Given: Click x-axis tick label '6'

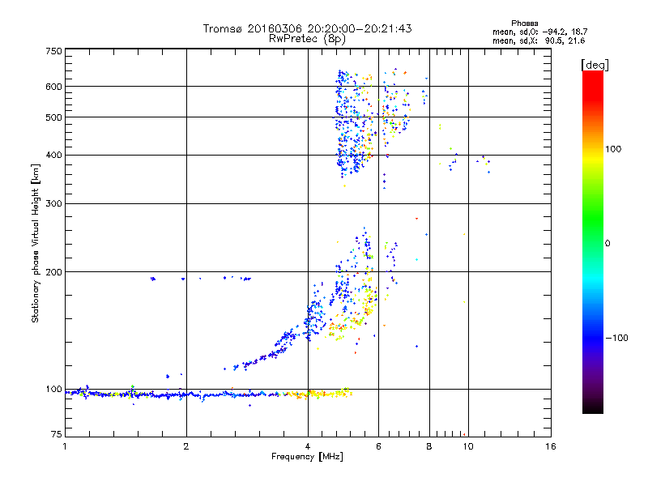Looking at the screenshot, I should (x=378, y=447).
